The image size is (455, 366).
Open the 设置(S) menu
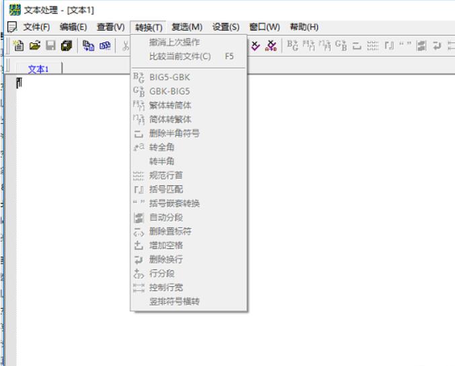point(226,28)
